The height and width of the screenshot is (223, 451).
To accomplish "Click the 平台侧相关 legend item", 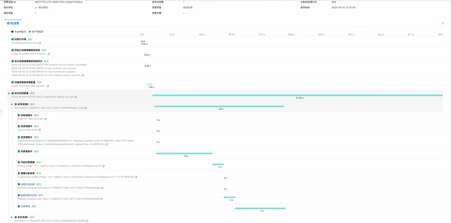I will pyautogui.click(x=19, y=32).
